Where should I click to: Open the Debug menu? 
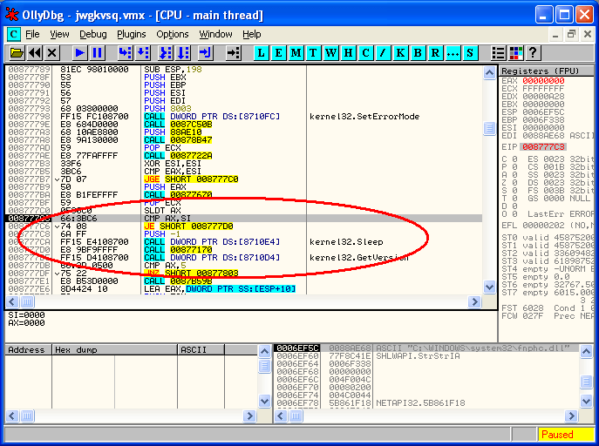pos(92,34)
